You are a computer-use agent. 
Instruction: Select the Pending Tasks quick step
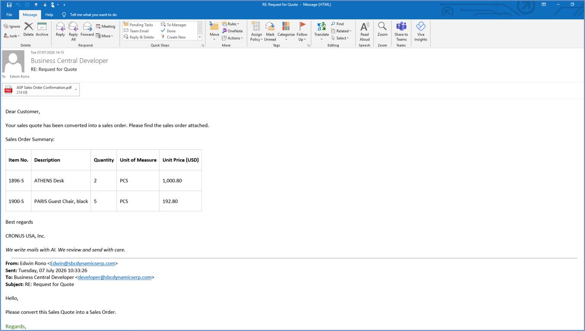pyautogui.click(x=138, y=25)
